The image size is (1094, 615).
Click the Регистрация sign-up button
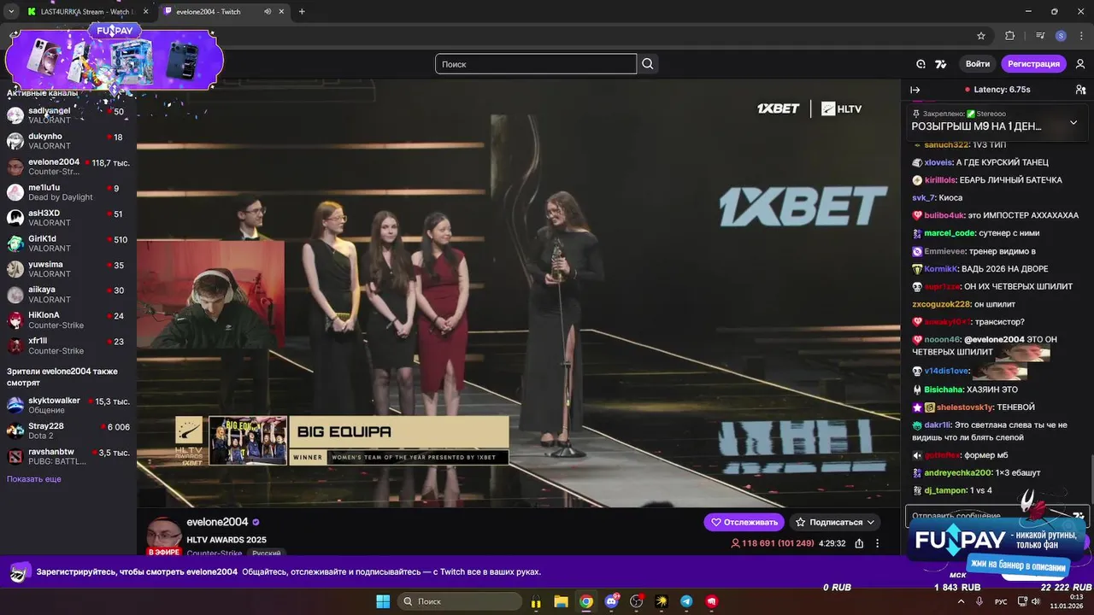click(x=1033, y=64)
